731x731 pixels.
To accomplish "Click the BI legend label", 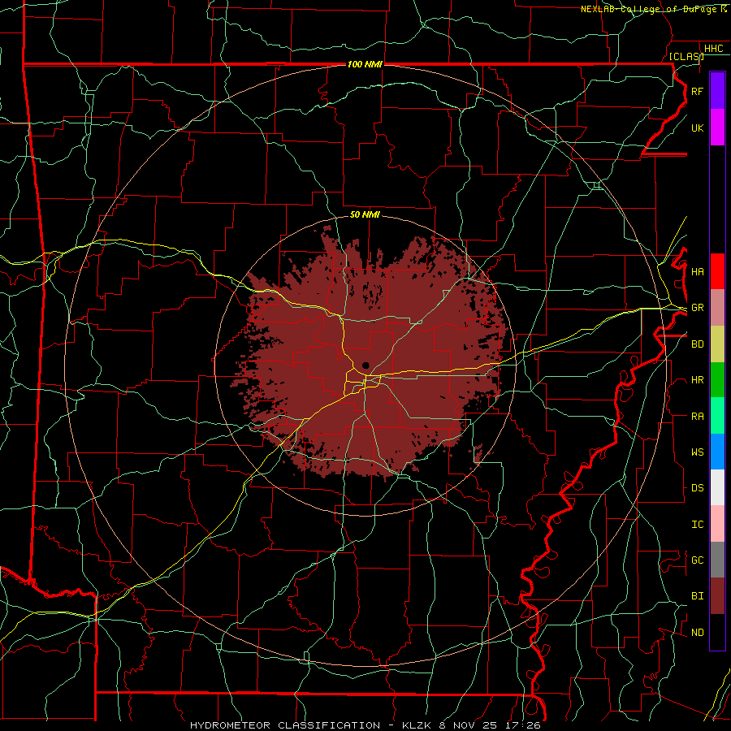I will 697,596.
